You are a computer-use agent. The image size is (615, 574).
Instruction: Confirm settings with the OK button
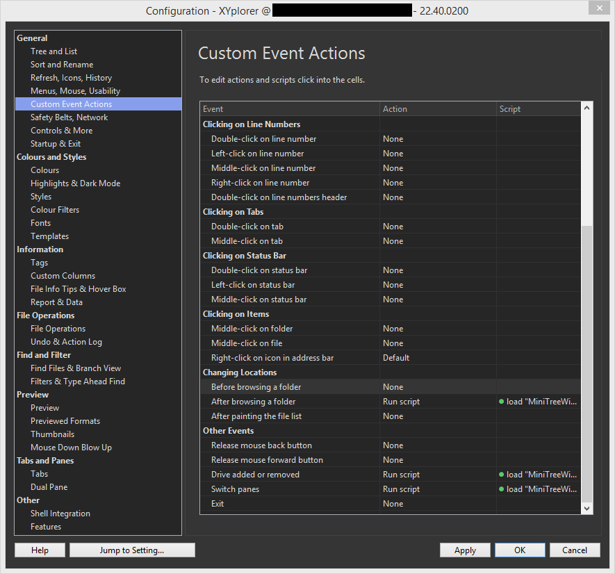(x=519, y=550)
